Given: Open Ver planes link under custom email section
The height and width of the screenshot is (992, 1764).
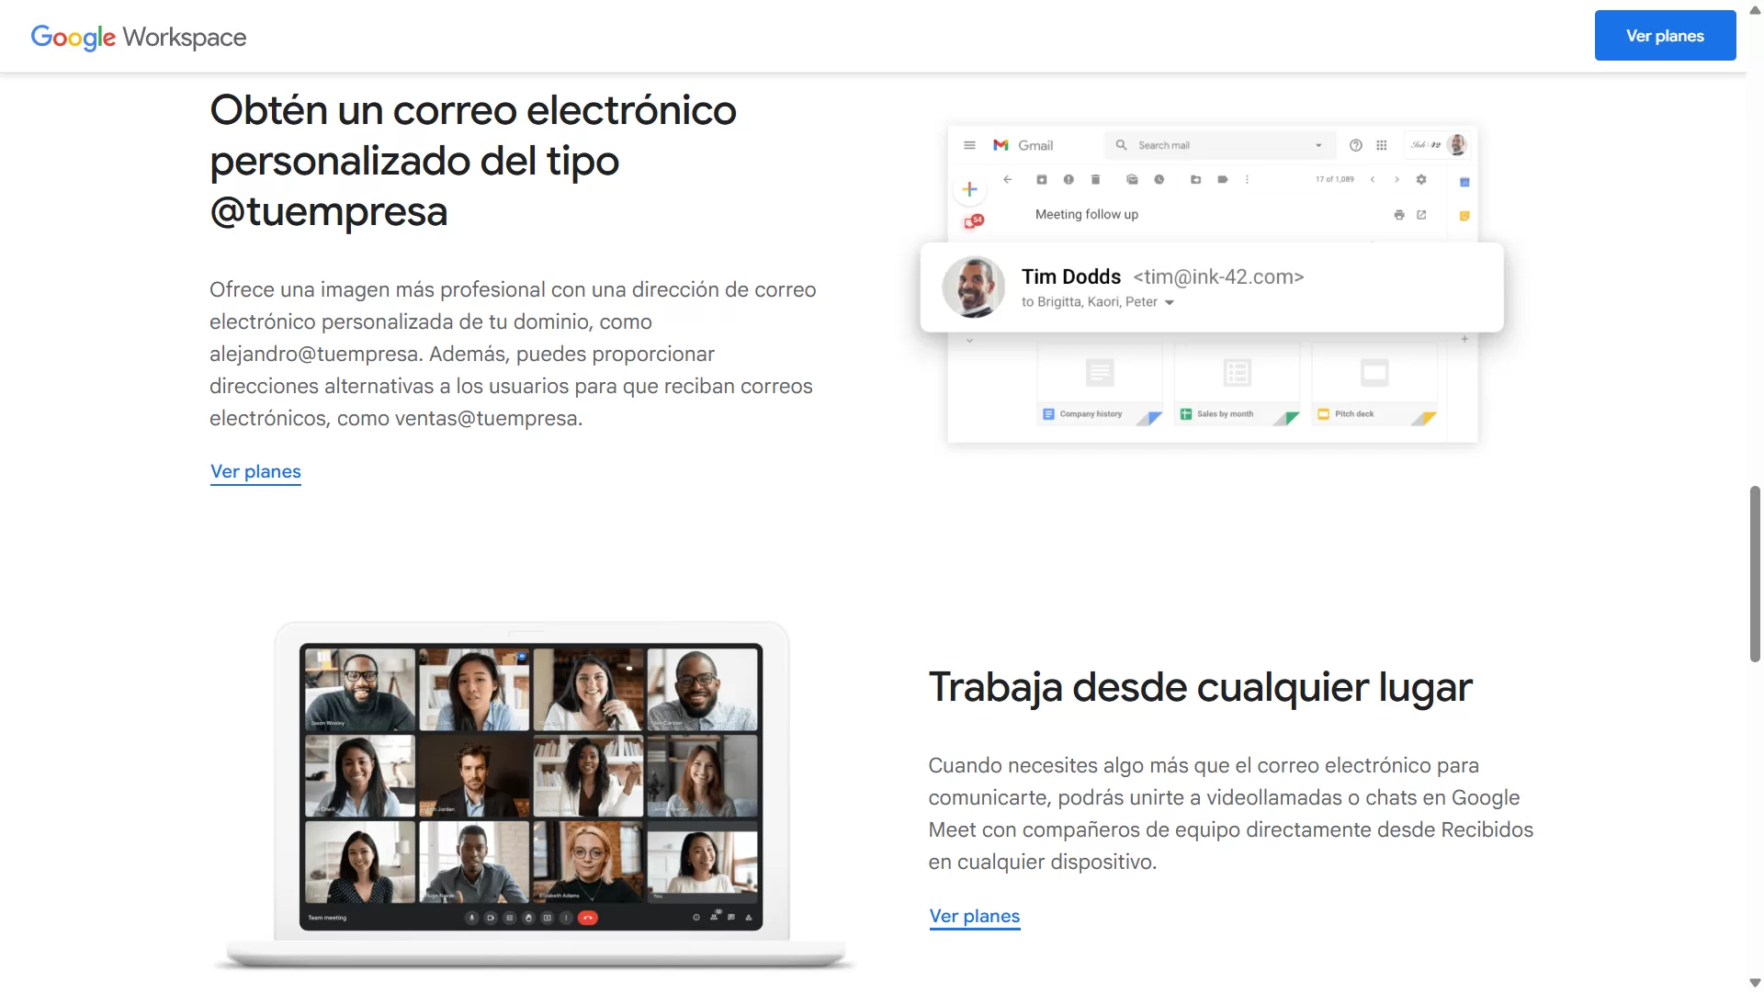Looking at the screenshot, I should pos(255,471).
